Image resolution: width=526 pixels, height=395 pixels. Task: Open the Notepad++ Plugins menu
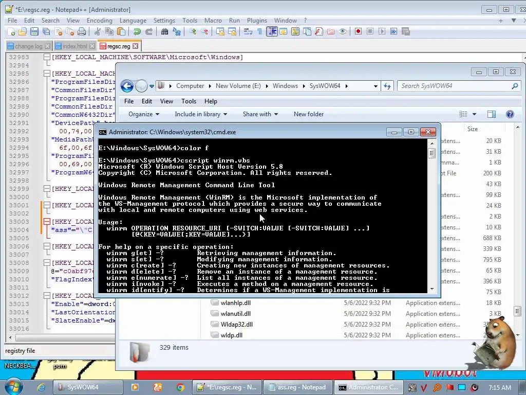click(x=257, y=21)
